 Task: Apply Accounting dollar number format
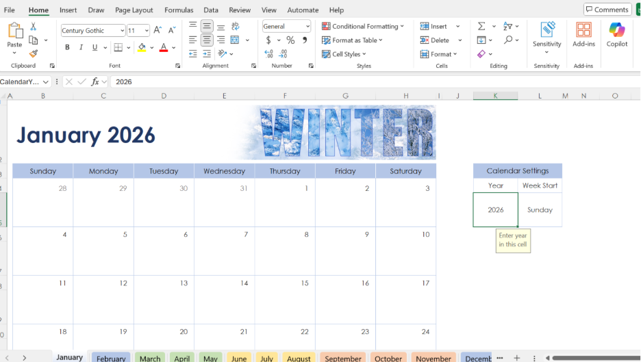pyautogui.click(x=268, y=40)
